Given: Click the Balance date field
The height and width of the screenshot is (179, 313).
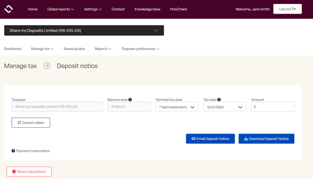Looking at the screenshot, I should tap(129, 107).
